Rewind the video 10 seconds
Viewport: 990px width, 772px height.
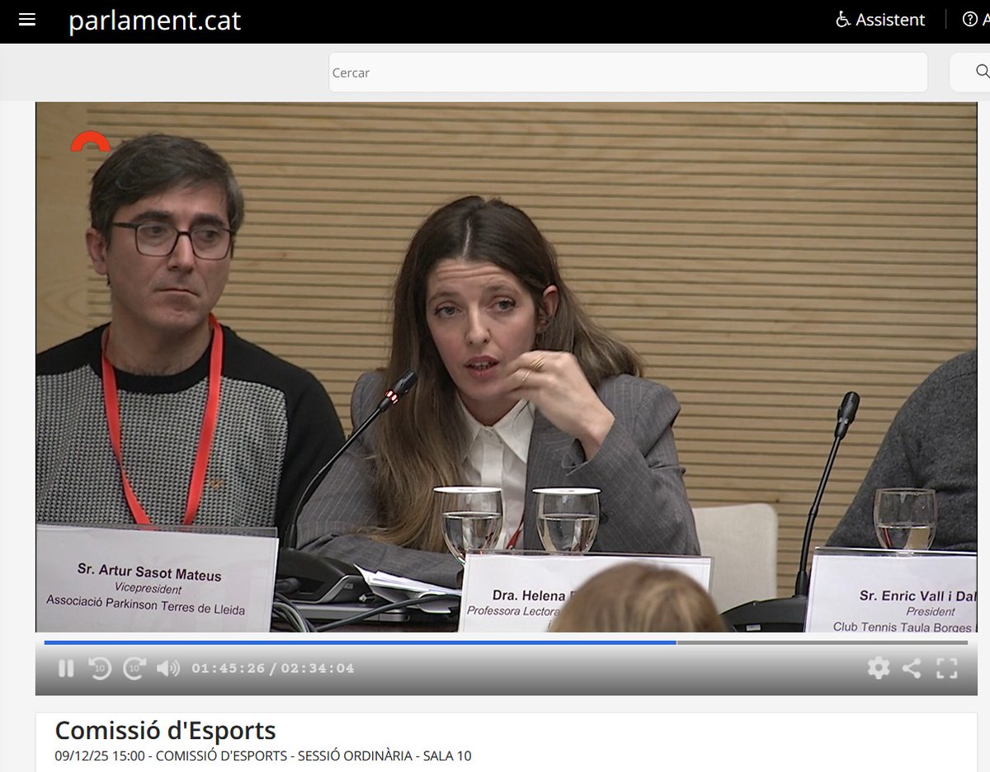[x=99, y=669]
